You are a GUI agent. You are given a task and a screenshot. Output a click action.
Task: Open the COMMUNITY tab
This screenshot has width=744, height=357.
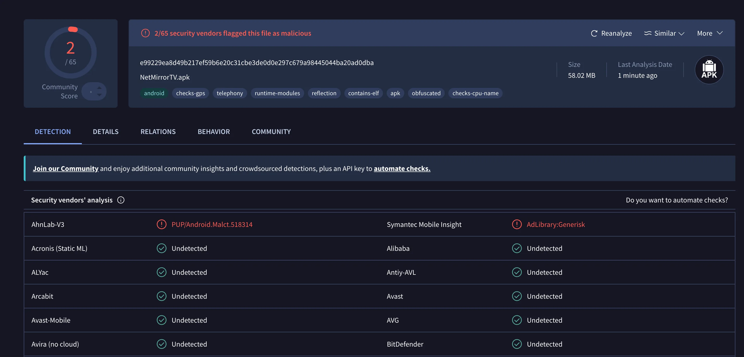point(271,131)
